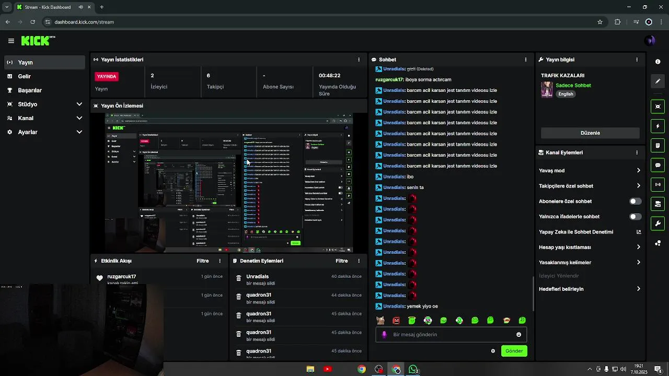Open Kanal Eylemleri three-dot menu
Screen dimensions: 669x376
click(x=637, y=152)
